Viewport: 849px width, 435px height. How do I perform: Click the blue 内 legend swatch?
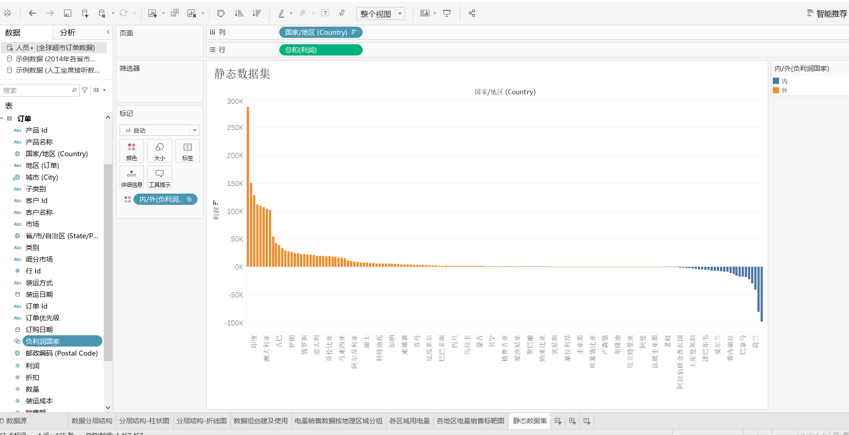(776, 81)
